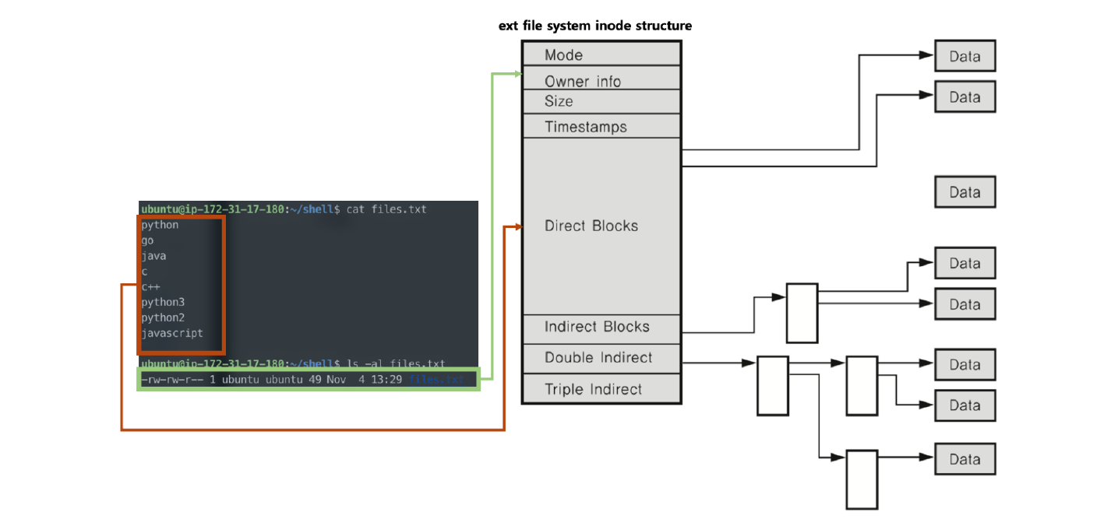
Task: Click the first pointer box after Double Indirect
Action: point(773,385)
